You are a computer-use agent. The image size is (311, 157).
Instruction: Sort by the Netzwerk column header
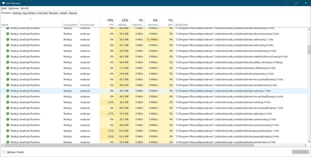152,23
